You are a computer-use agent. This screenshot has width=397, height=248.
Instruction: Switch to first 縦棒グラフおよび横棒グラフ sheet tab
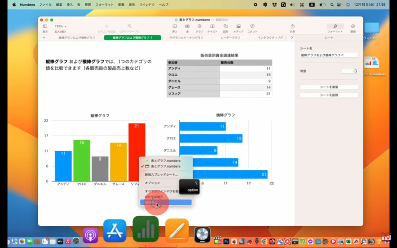(x=77, y=38)
